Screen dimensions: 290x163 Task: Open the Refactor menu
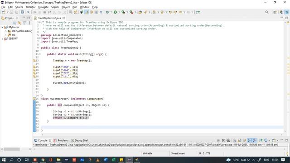click(x=31, y=7)
